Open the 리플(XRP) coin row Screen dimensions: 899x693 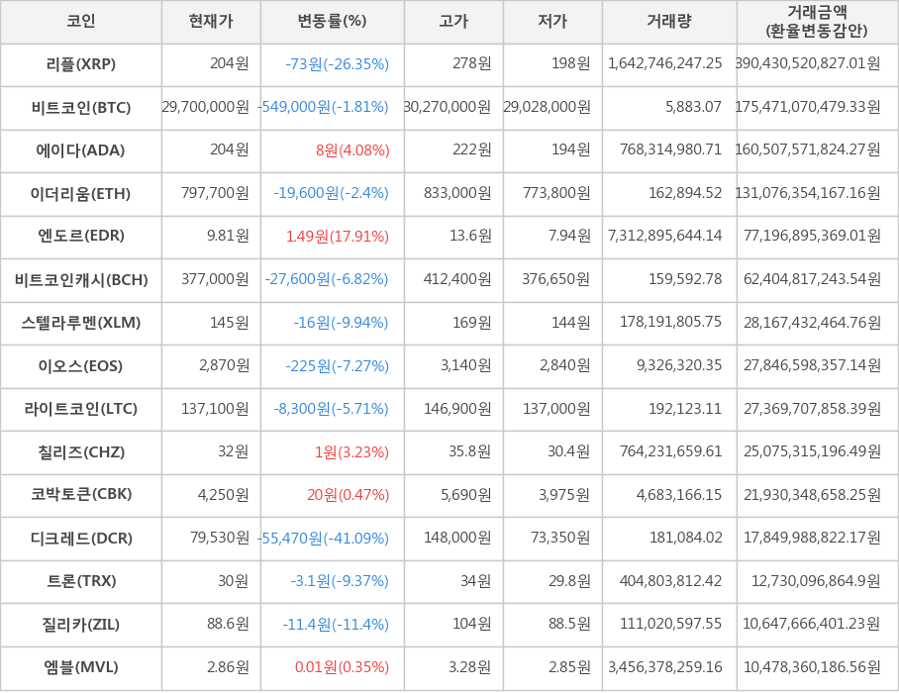(81, 64)
